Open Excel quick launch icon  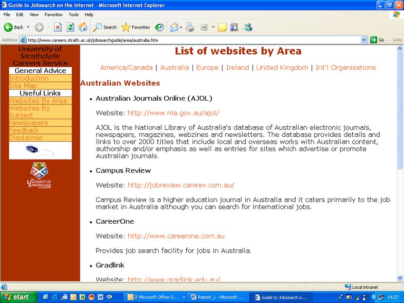[82, 297]
